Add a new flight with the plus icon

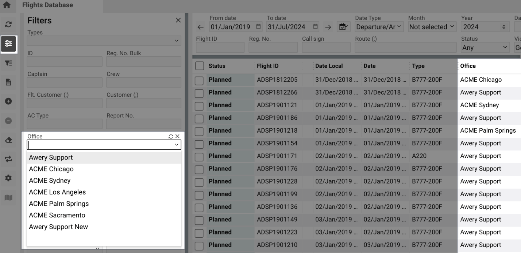pos(8,101)
